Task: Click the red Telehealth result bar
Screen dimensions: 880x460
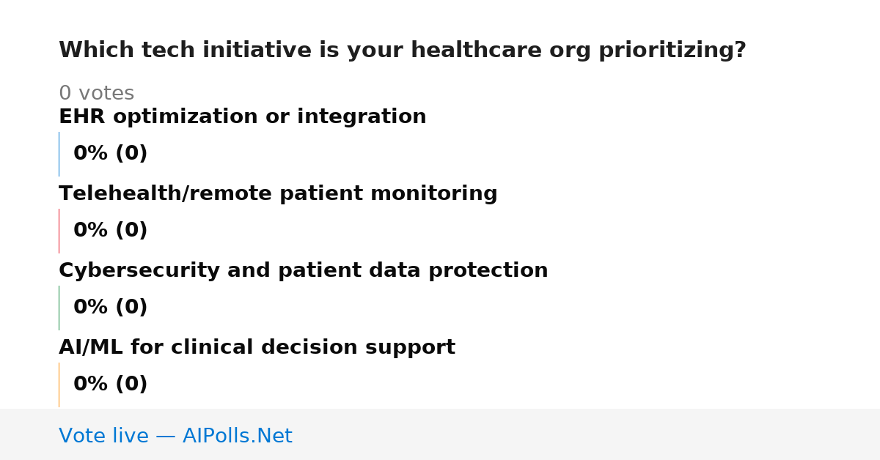Action: tap(59, 231)
